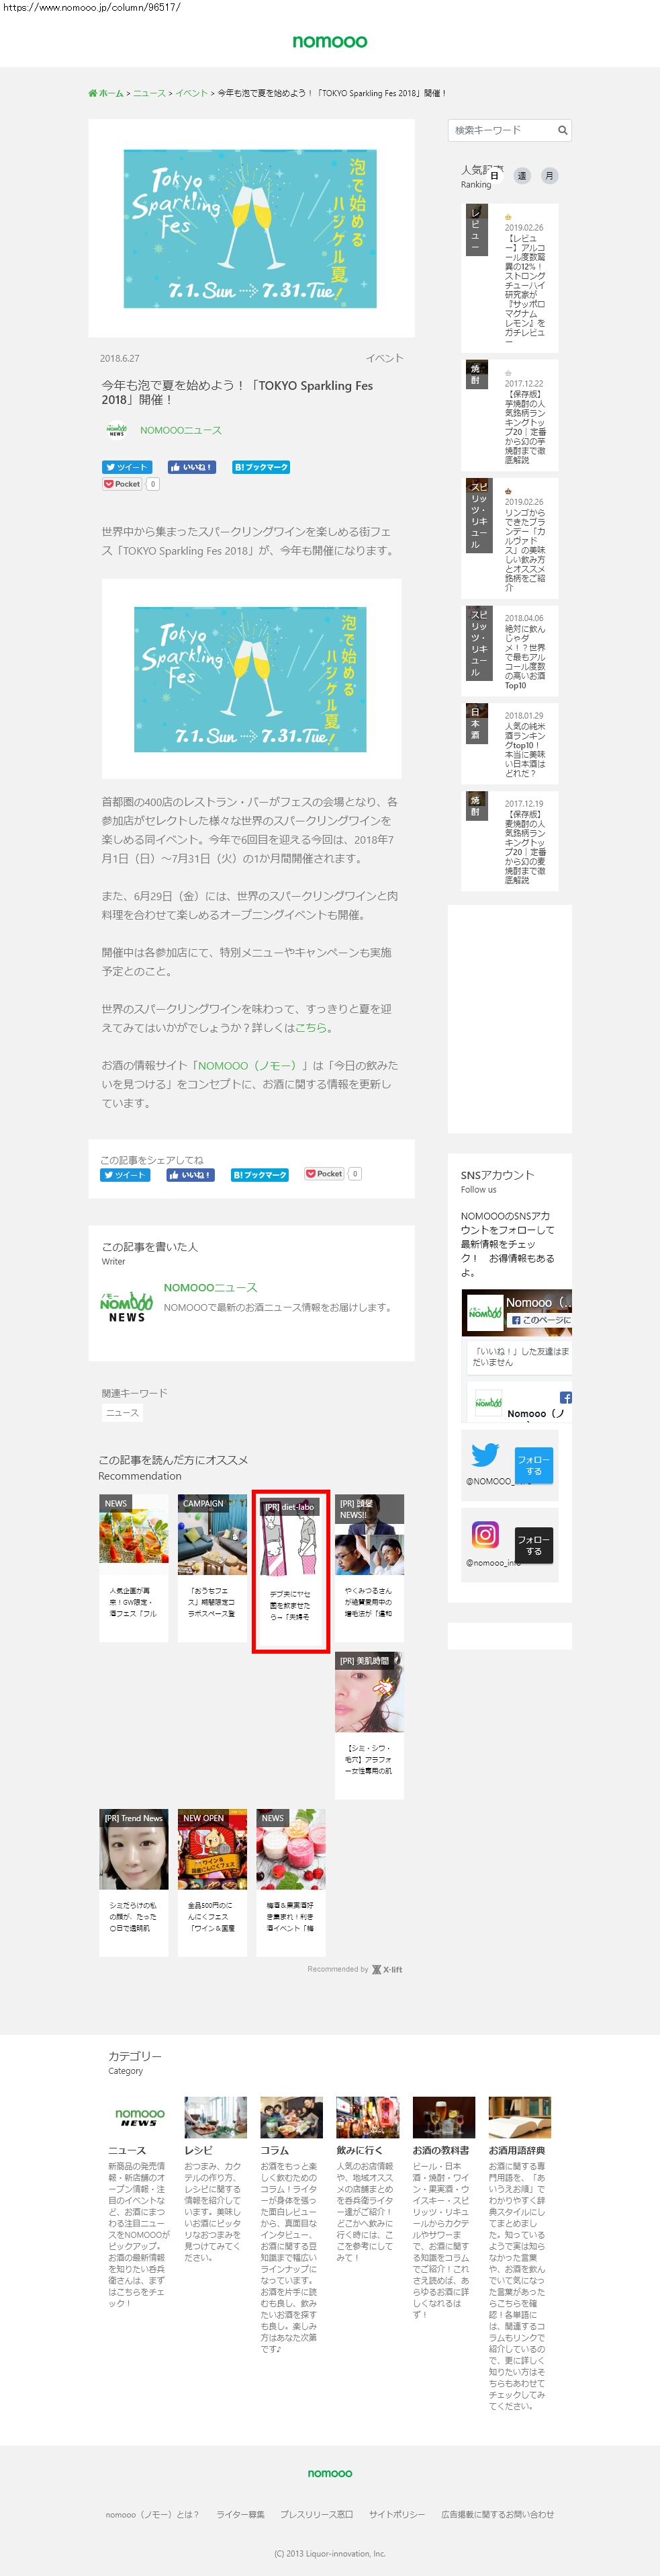Open footer link nomooo（ノモー）とは？

(x=152, y=2514)
